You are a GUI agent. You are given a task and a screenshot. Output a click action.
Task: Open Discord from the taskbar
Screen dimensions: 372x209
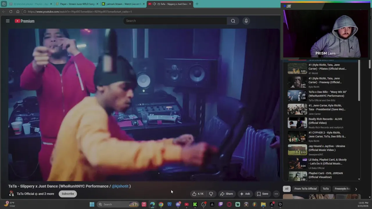coord(178,204)
